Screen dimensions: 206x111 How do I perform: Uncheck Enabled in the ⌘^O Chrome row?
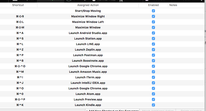(153, 88)
